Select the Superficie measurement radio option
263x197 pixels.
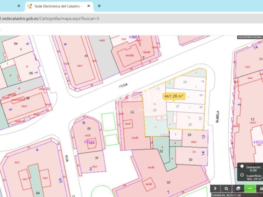tap(242, 175)
